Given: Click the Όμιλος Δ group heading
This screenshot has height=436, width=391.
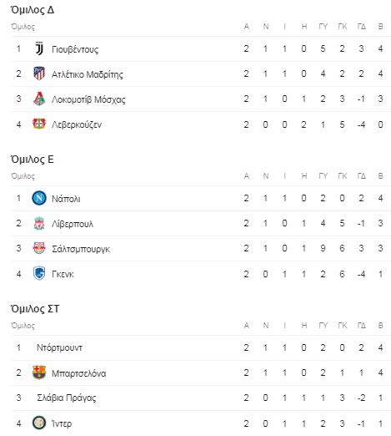Looking at the screenshot, I should (33, 10).
